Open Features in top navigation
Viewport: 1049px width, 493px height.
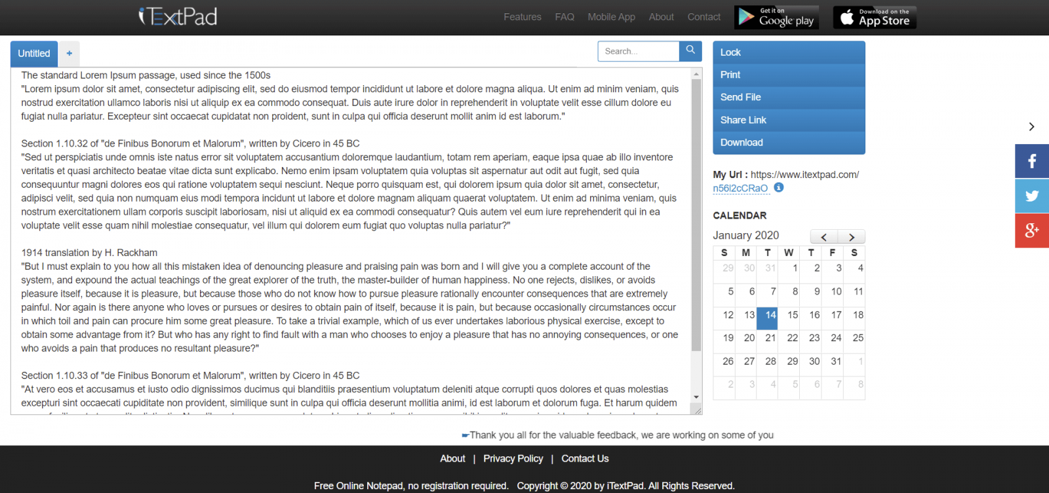pyautogui.click(x=522, y=17)
